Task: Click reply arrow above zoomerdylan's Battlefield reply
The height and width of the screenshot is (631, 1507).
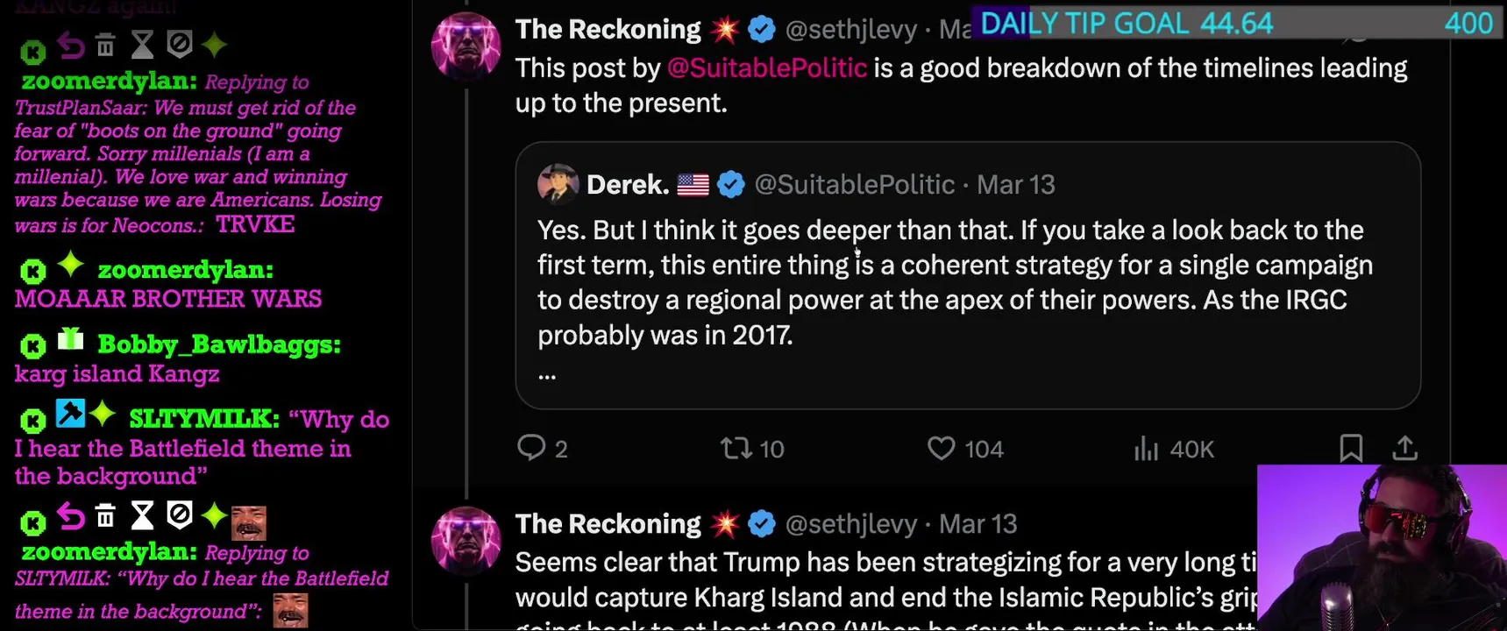Action: (x=70, y=518)
